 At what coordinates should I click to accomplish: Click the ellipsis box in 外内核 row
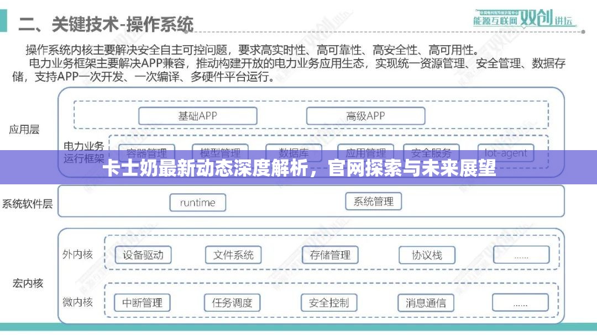coord(521,255)
